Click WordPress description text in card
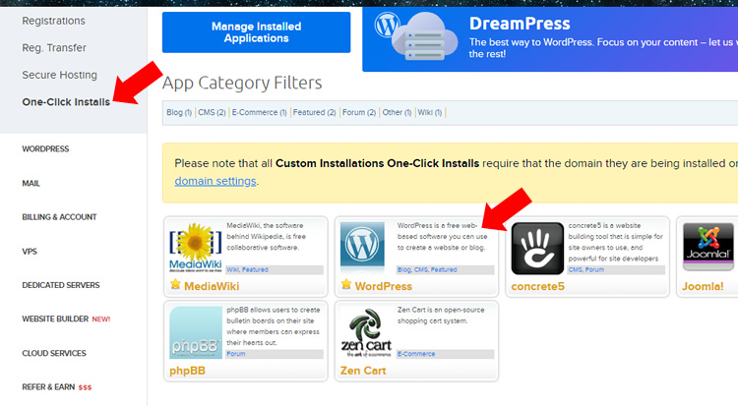 (x=442, y=237)
